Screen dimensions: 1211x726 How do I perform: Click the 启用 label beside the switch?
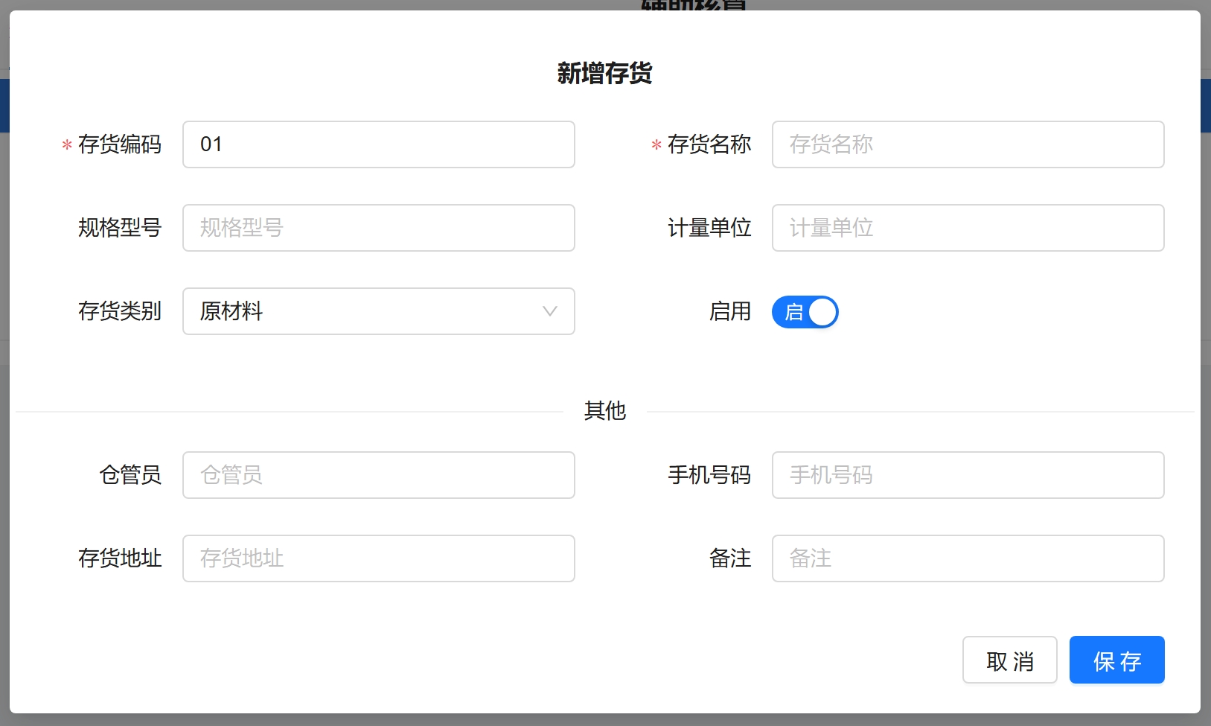pos(729,311)
